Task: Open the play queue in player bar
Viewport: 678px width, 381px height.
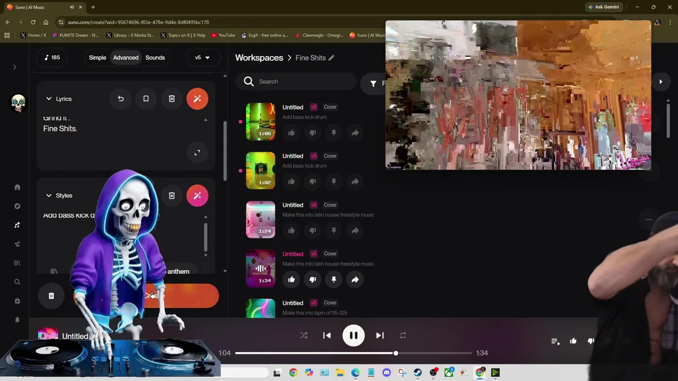Action: pyautogui.click(x=555, y=341)
